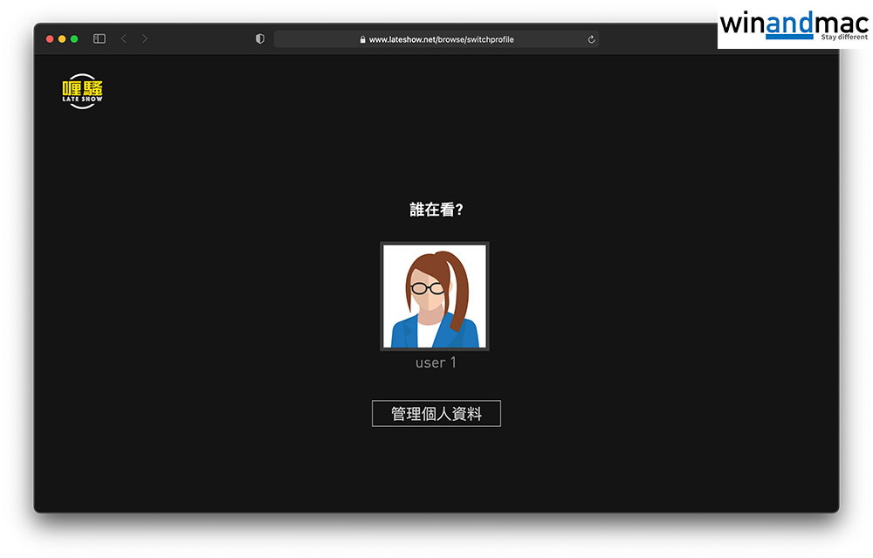Viewport: 873px width, 558px height.
Task: Click the padlock icon in address bar
Action: point(362,39)
